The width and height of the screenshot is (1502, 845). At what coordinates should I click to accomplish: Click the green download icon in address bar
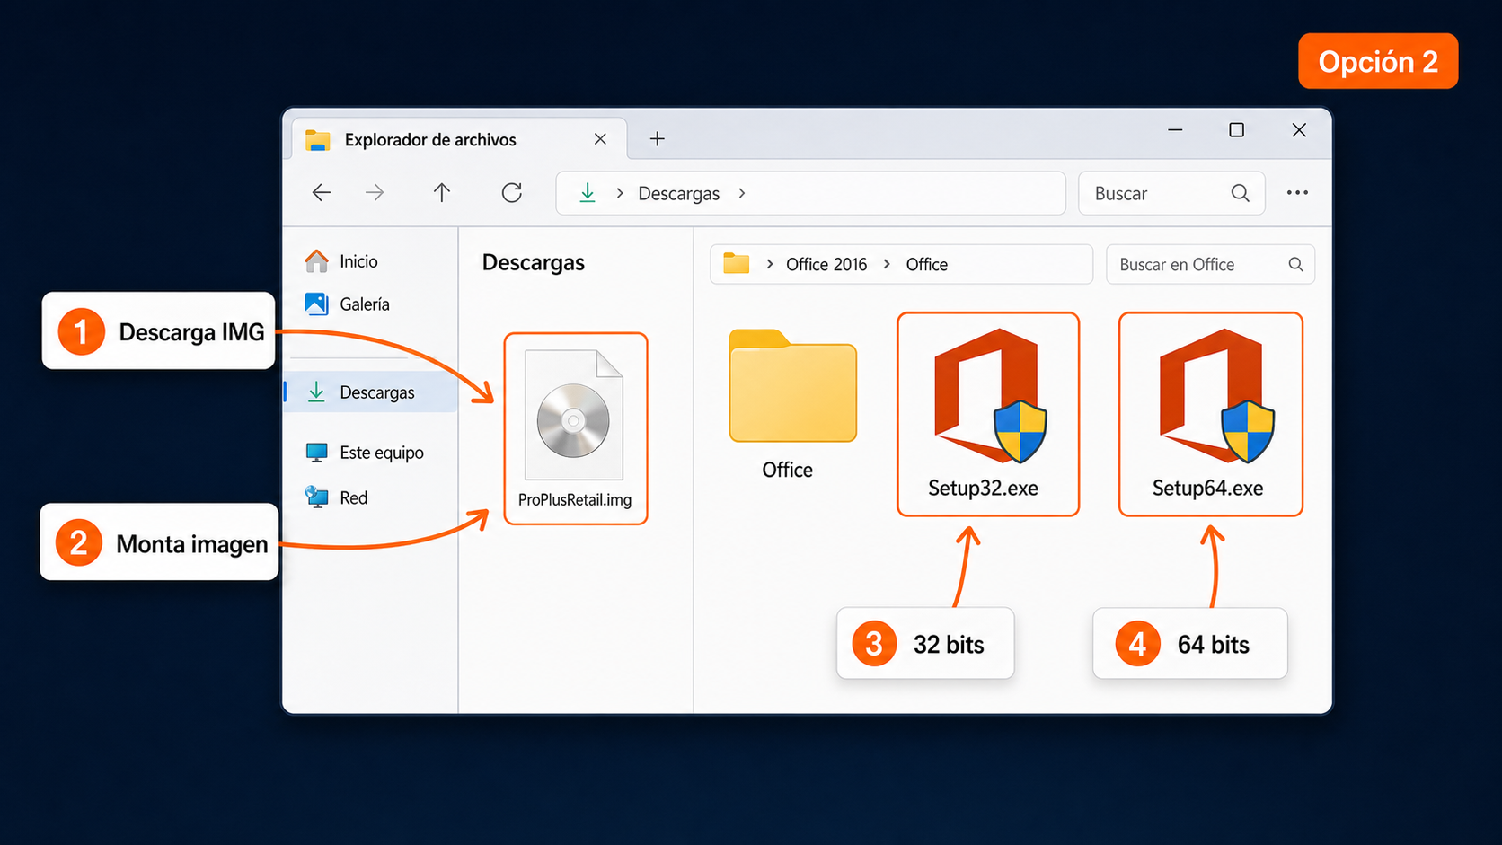coord(588,193)
